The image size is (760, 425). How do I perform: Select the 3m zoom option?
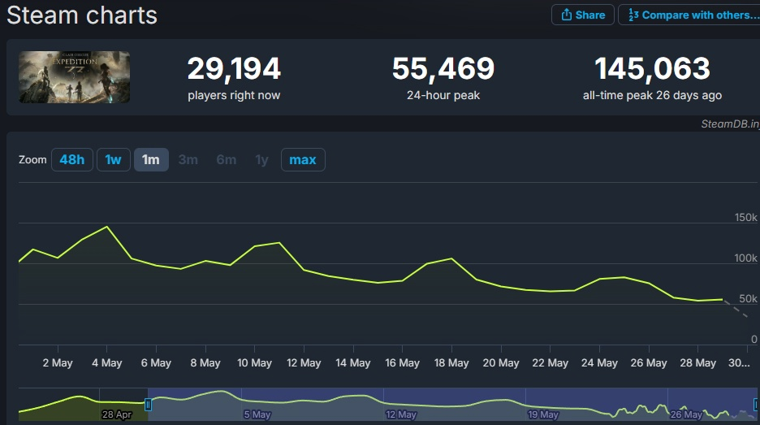(x=188, y=159)
